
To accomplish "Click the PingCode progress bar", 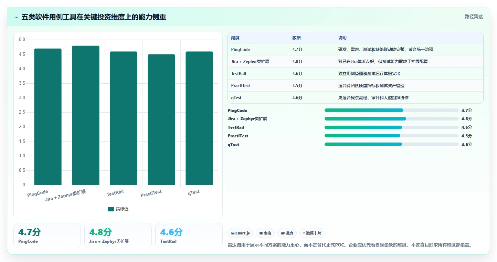I will [x=391, y=110].
